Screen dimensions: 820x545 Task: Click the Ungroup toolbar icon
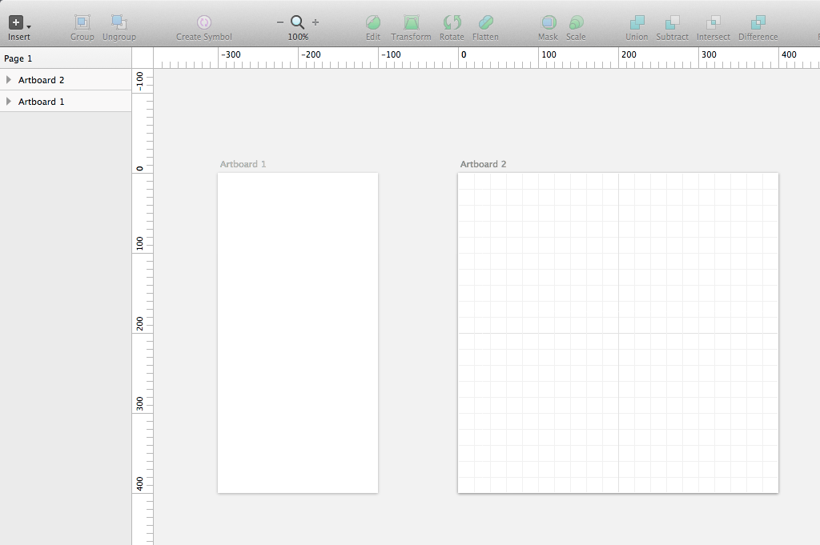(119, 22)
